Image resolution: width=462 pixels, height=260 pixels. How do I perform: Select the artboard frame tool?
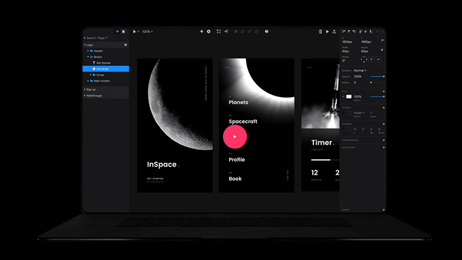point(219,32)
